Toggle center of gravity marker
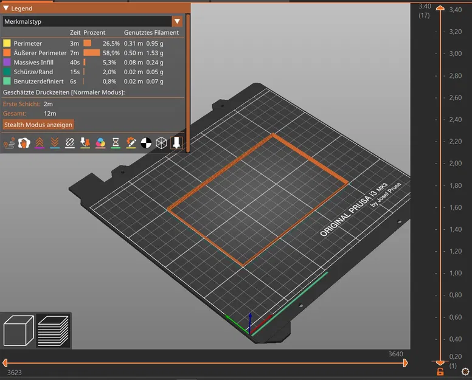The width and height of the screenshot is (472, 380). click(146, 143)
